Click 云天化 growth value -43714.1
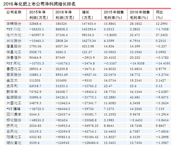The width and height of the screenshot is (171, 147). [89, 131]
